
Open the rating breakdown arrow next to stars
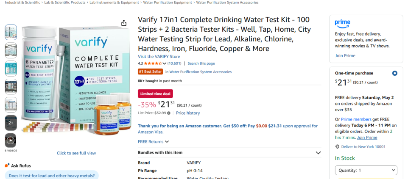165,63
